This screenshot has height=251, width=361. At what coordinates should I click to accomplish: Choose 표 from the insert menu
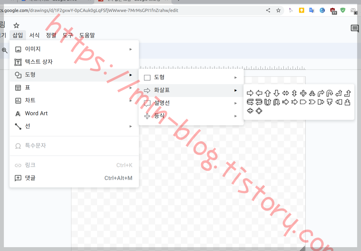[x=74, y=88]
